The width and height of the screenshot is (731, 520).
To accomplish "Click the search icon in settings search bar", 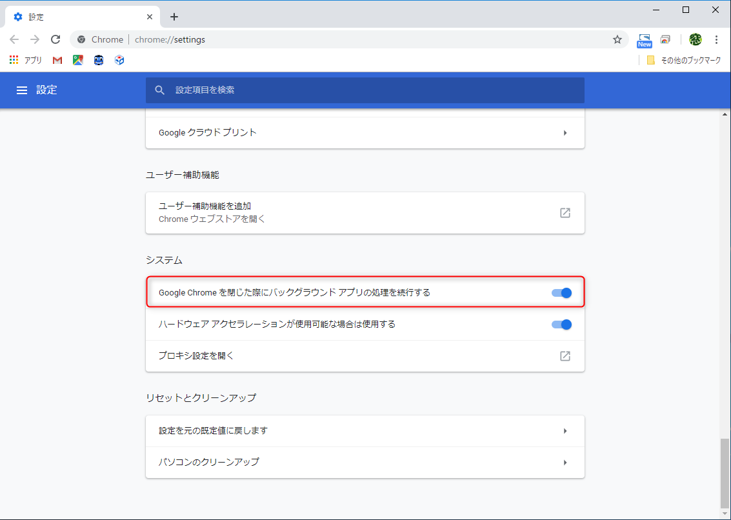I will point(159,90).
